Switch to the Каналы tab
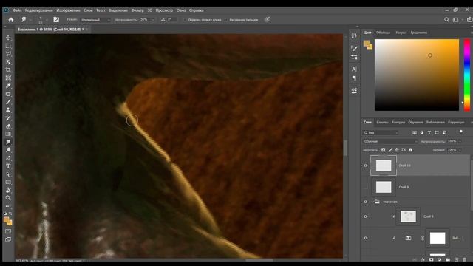This screenshot has height=266, width=473. pyautogui.click(x=382, y=122)
